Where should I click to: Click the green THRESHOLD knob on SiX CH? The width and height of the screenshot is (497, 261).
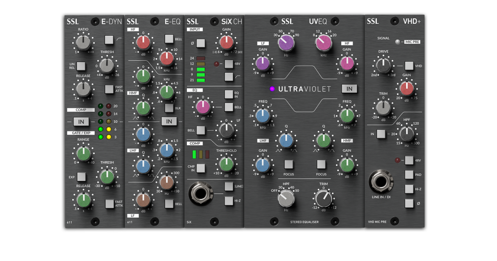coord(226,164)
